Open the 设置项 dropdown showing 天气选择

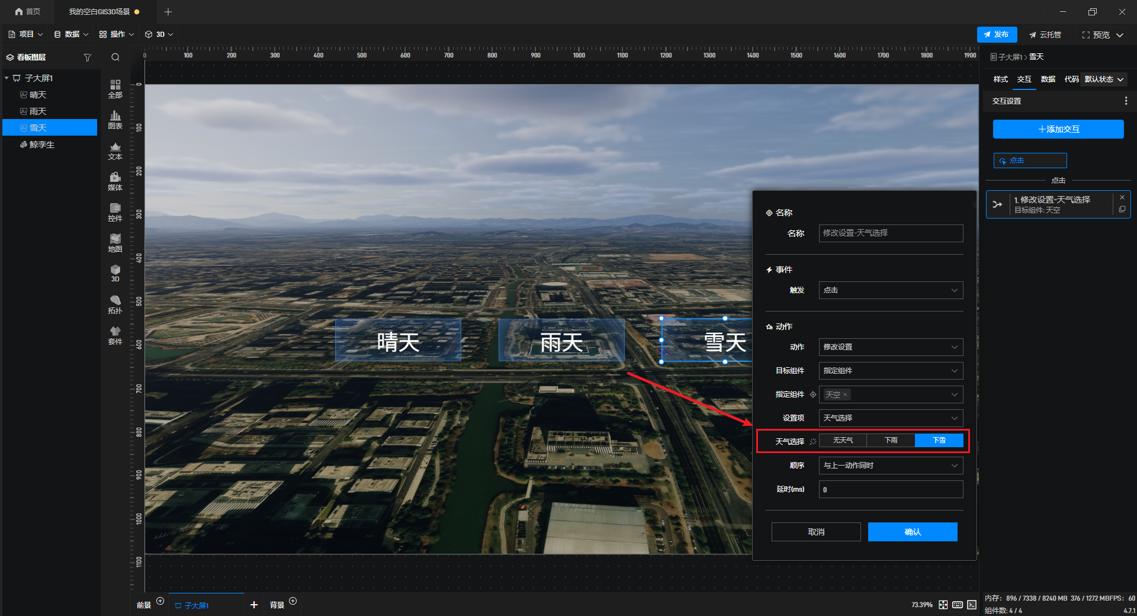(x=890, y=418)
